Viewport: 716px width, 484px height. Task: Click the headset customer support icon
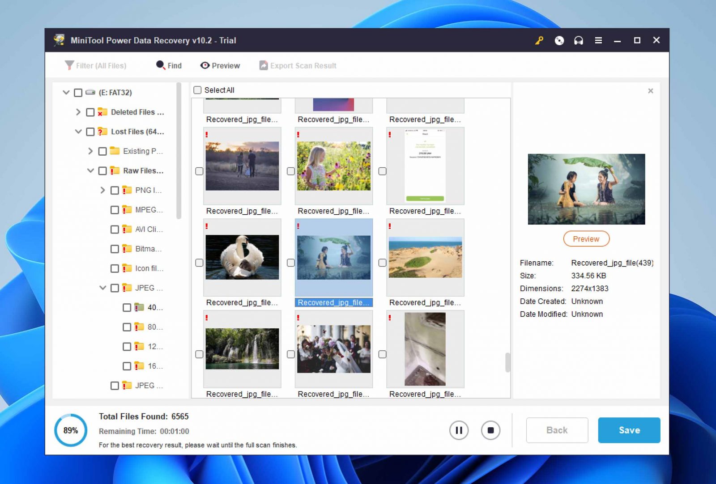coord(578,40)
